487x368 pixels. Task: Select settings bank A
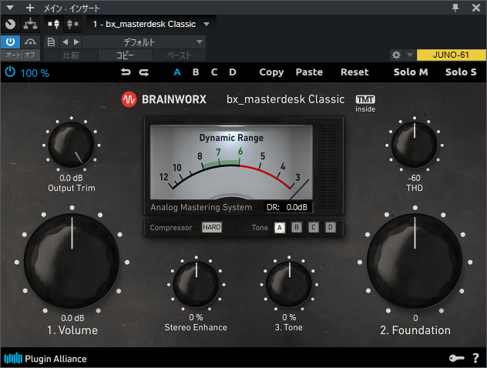tap(177, 72)
